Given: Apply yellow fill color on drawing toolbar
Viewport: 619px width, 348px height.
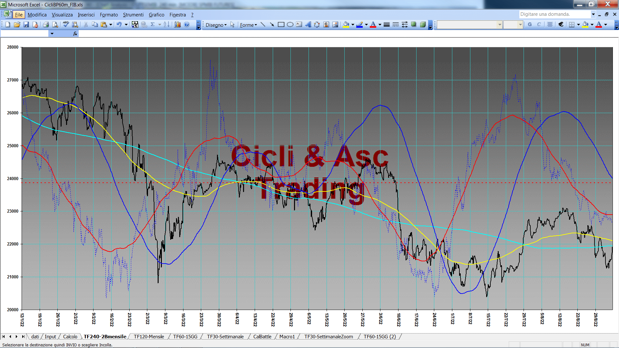Looking at the screenshot, I should click(x=346, y=24).
